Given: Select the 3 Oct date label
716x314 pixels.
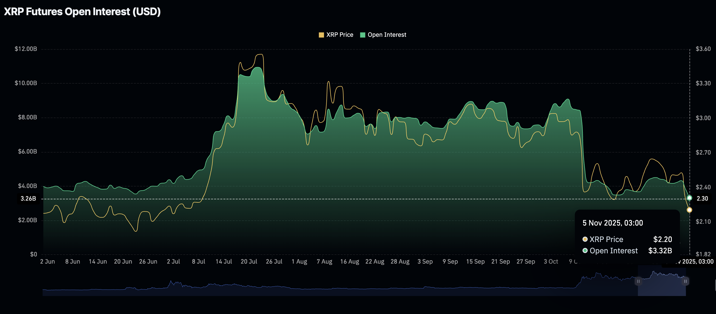Looking at the screenshot, I should 551,262.
